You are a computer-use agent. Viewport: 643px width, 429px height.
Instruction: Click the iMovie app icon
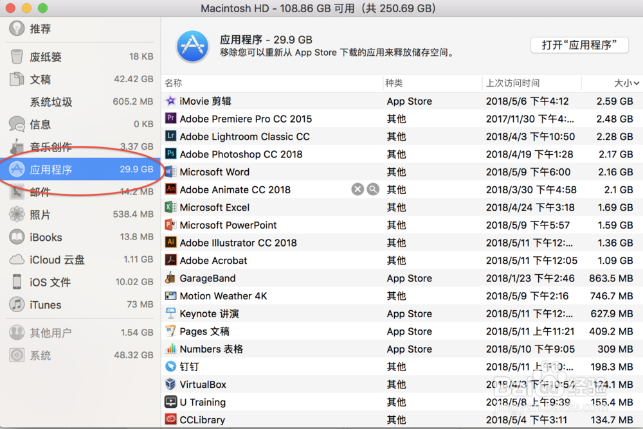coord(170,101)
